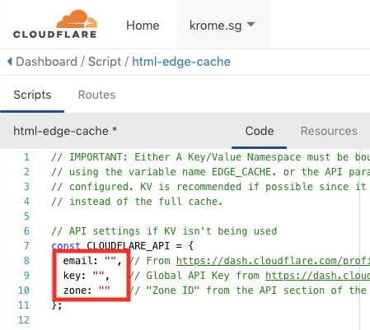Open the Dashboard breadcrumb link
This screenshot has height=330, width=370.
(46, 62)
